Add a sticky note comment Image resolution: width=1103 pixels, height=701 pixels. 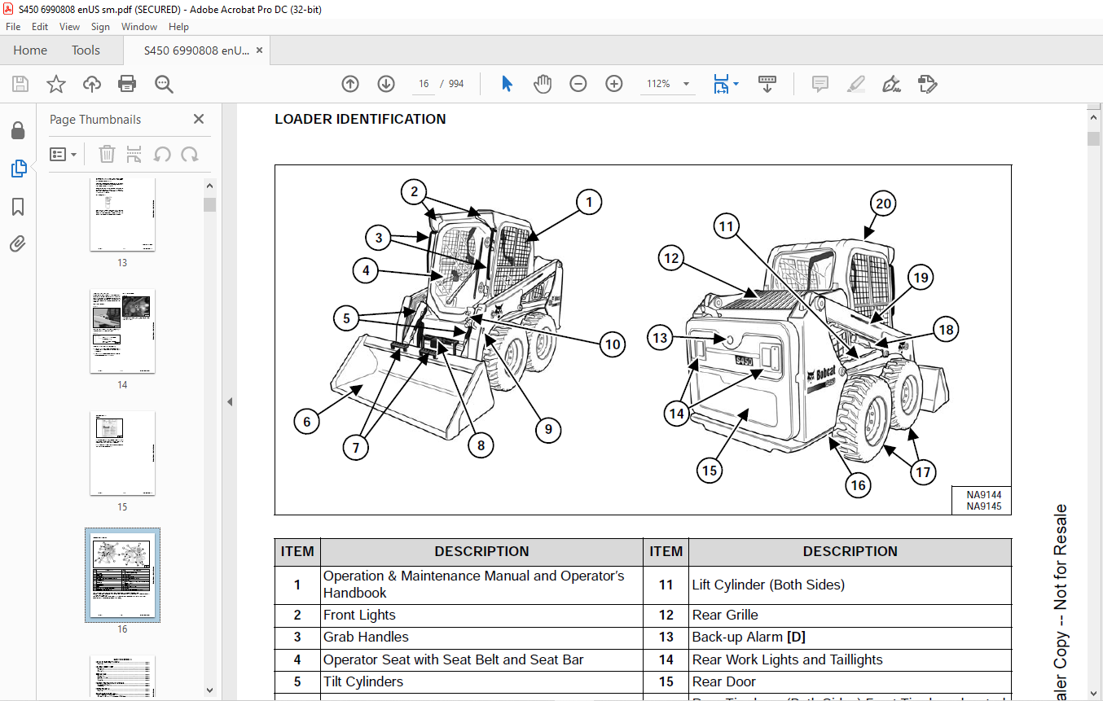820,84
